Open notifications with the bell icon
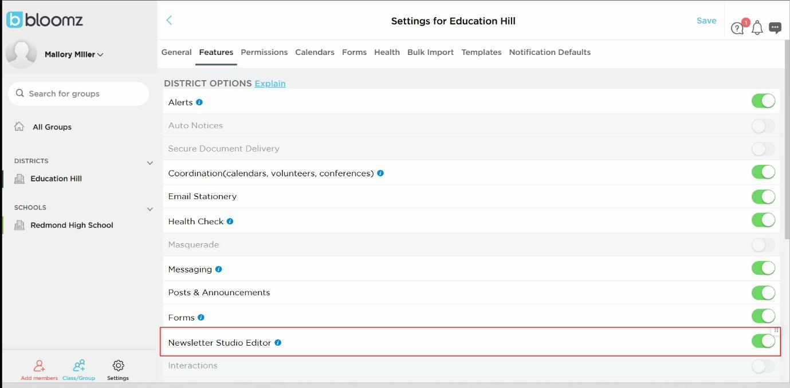This screenshot has height=388, width=790. 757,27
